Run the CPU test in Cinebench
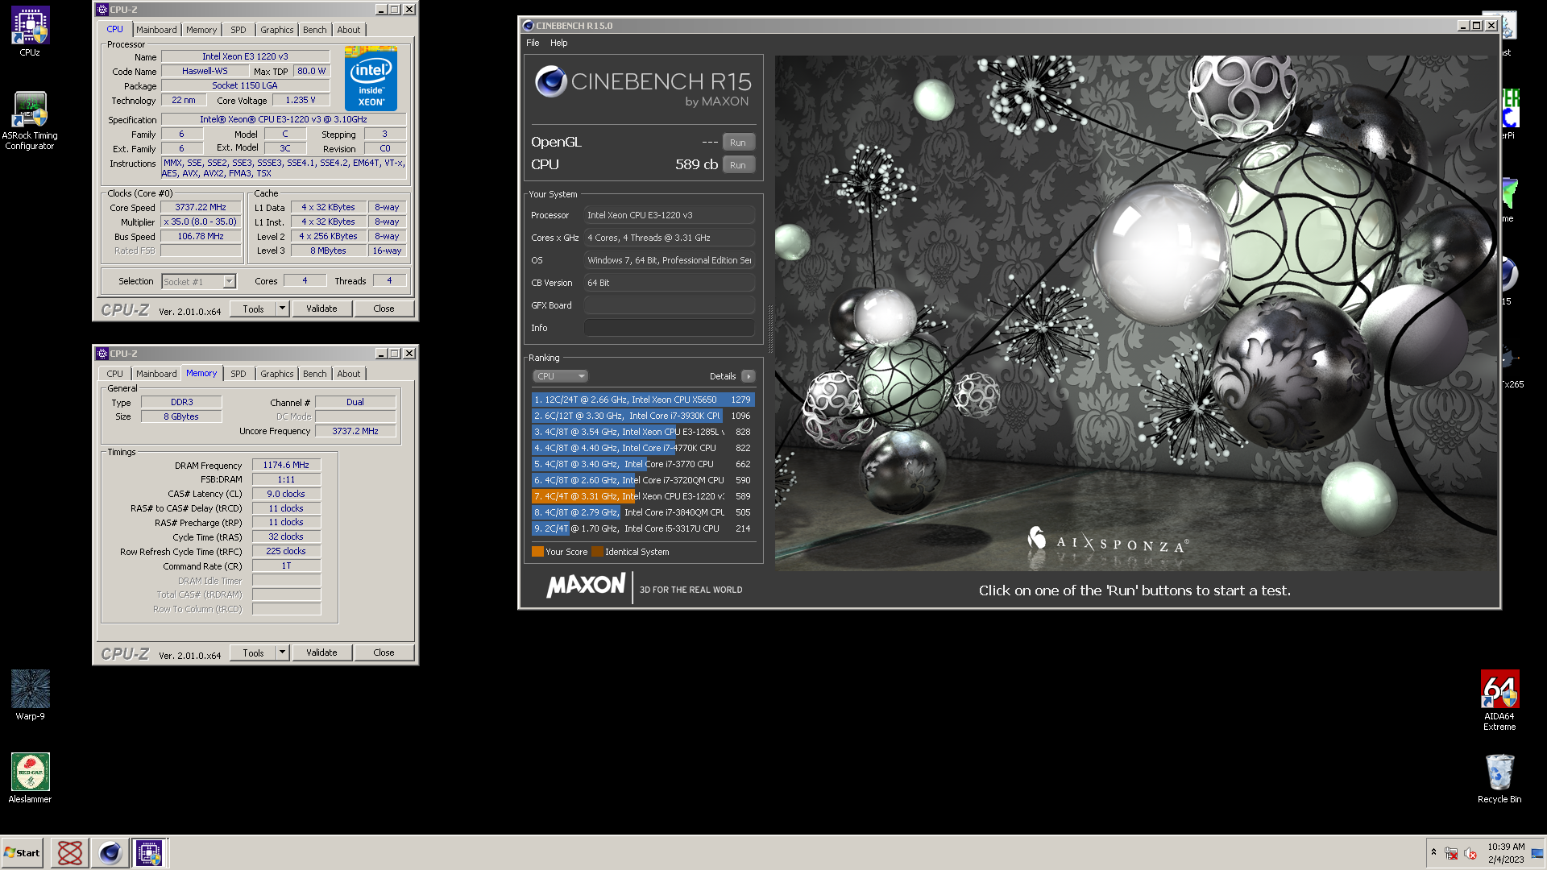The width and height of the screenshot is (1547, 870). [738, 165]
